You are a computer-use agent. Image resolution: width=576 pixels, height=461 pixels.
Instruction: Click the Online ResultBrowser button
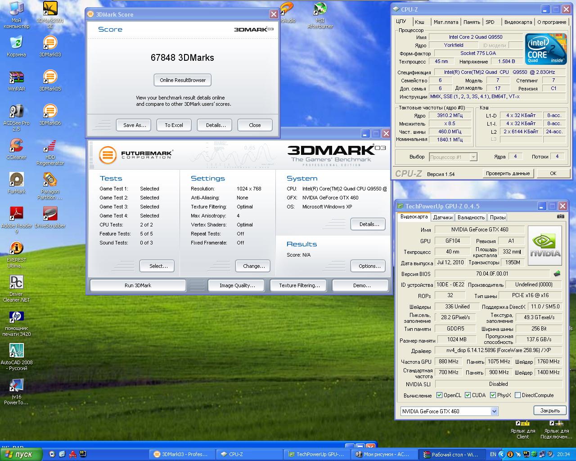pos(182,80)
